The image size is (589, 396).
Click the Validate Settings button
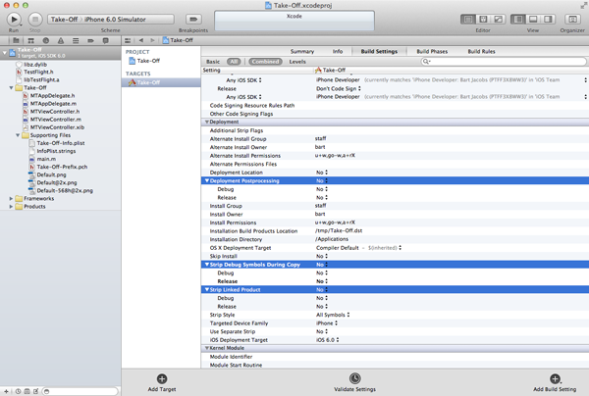click(355, 382)
